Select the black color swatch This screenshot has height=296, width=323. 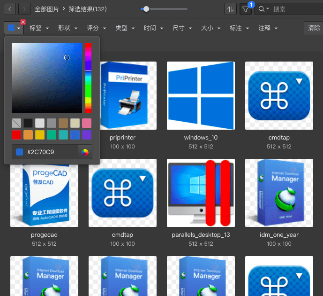[x=28, y=123]
